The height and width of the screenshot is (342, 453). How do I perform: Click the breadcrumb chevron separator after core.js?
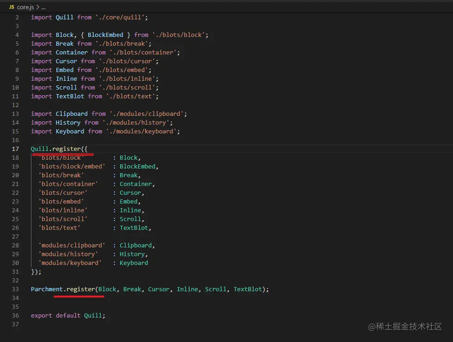point(37,7)
